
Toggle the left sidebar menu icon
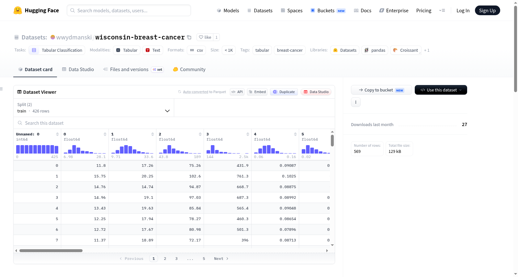[1, 89]
